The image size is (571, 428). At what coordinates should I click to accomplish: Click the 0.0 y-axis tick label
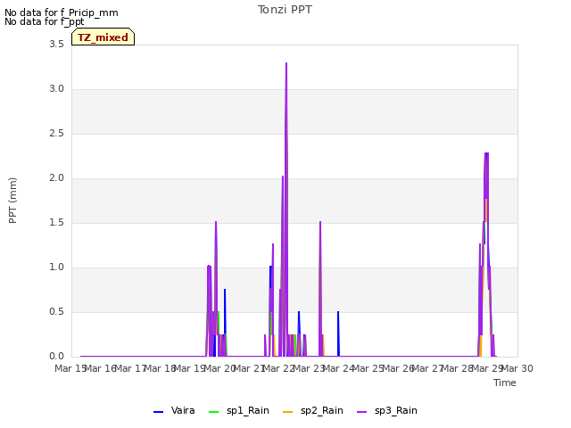click(56, 357)
